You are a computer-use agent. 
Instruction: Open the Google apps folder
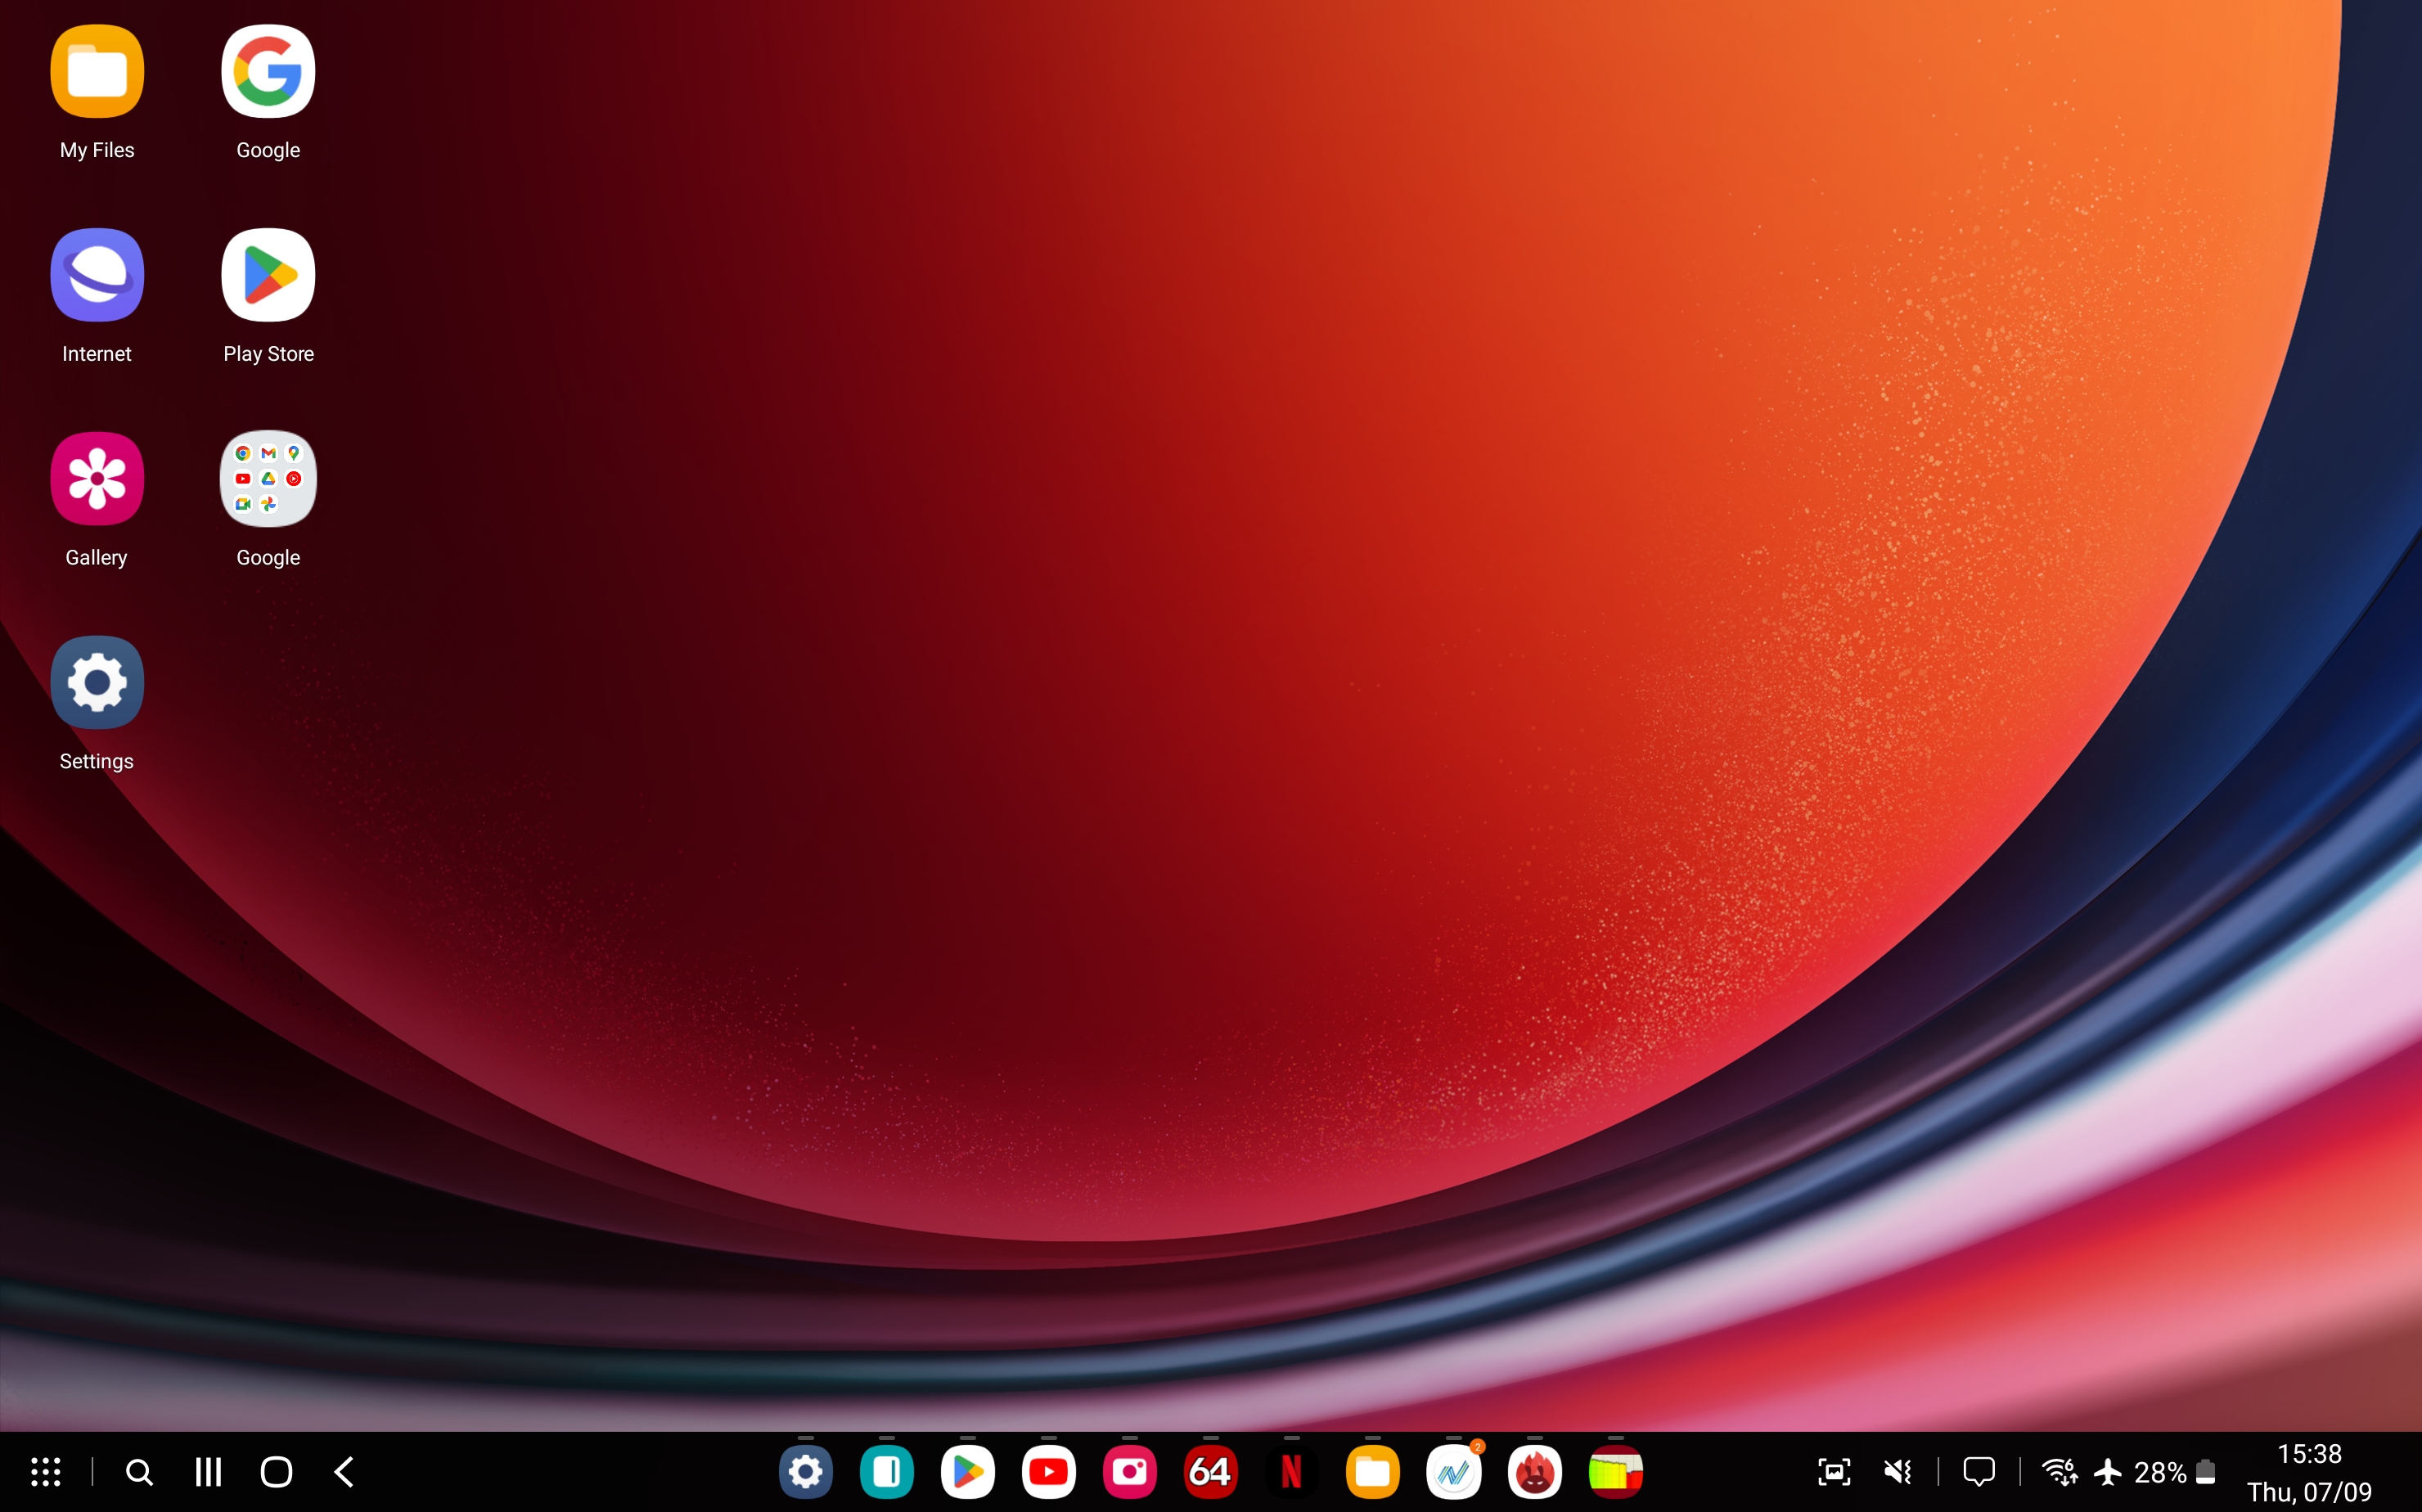point(268,479)
